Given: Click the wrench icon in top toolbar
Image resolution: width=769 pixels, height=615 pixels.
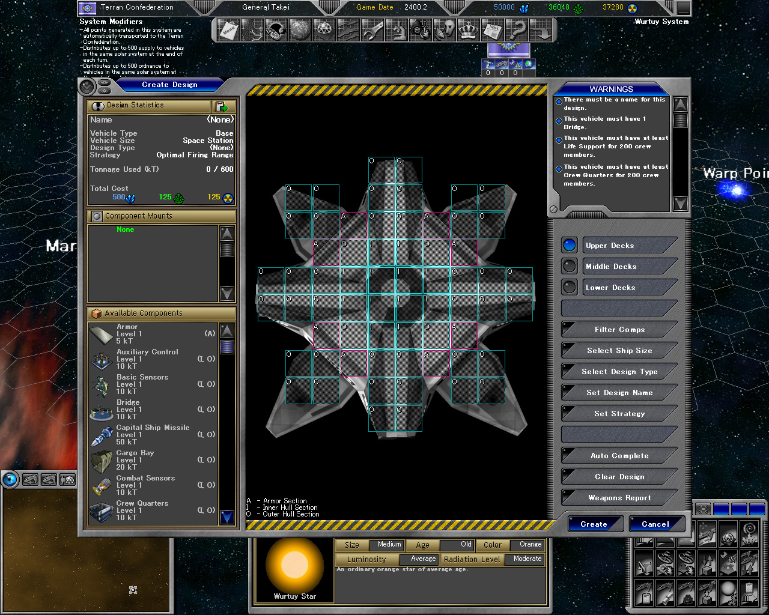Looking at the screenshot, I should pos(372,30).
